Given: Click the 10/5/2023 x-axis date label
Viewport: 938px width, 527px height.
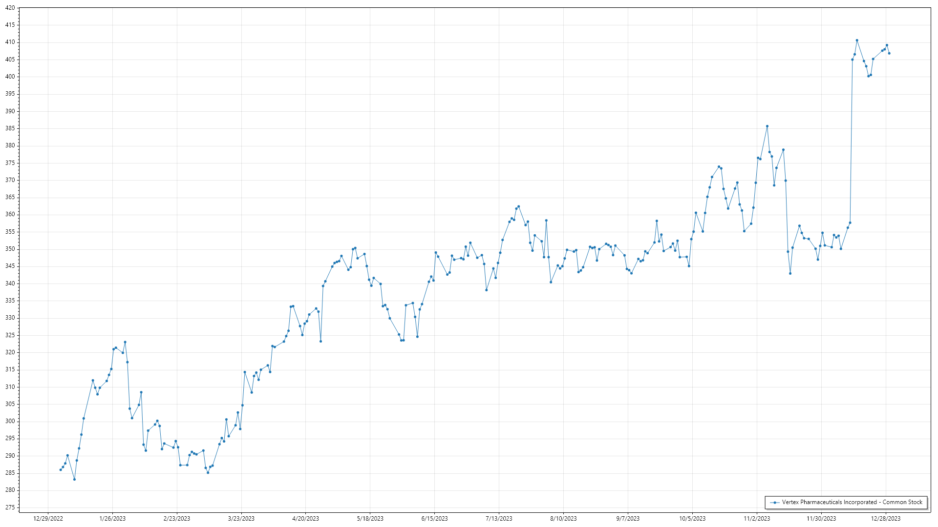Looking at the screenshot, I should pyautogui.click(x=692, y=519).
